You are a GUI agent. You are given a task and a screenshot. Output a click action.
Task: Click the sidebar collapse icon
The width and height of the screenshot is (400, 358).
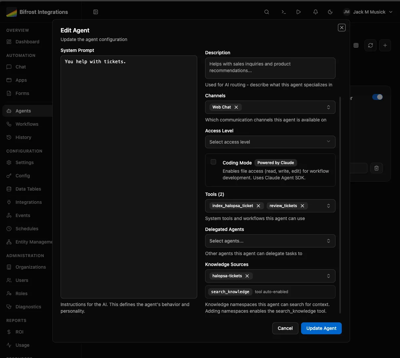96,12
